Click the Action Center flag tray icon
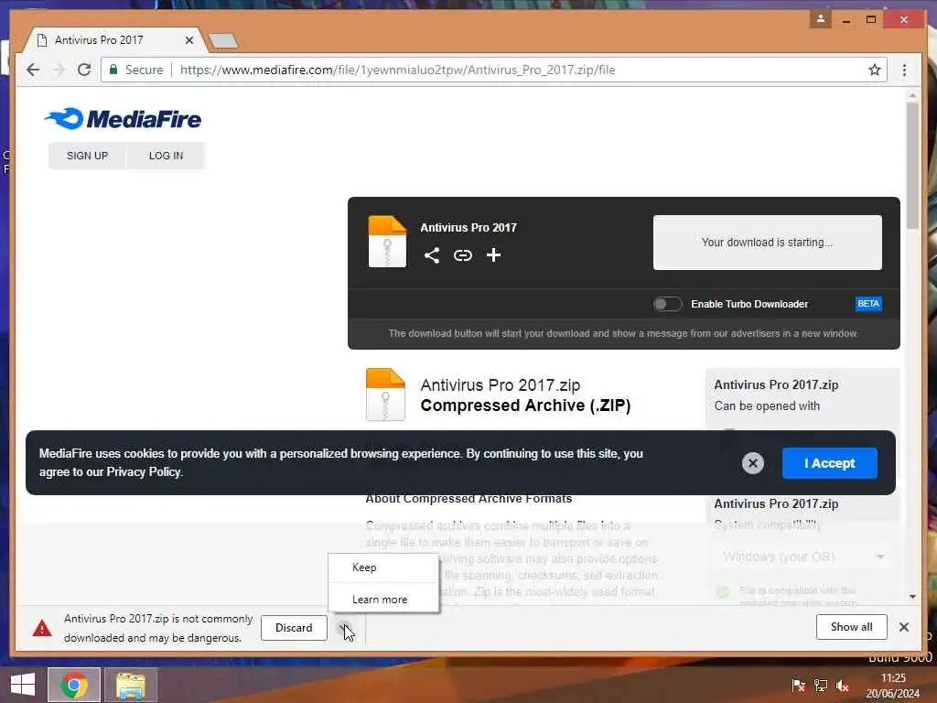937x703 pixels. 798,686
